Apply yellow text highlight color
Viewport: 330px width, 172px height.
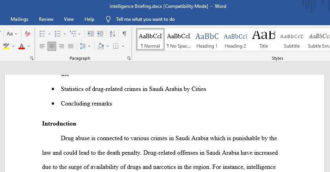[x=6, y=46]
